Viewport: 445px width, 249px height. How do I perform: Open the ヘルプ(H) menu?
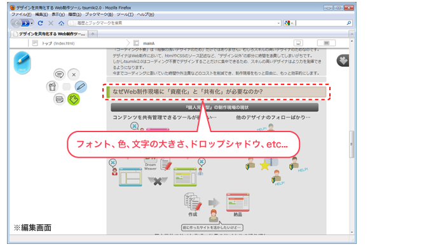(146, 14)
